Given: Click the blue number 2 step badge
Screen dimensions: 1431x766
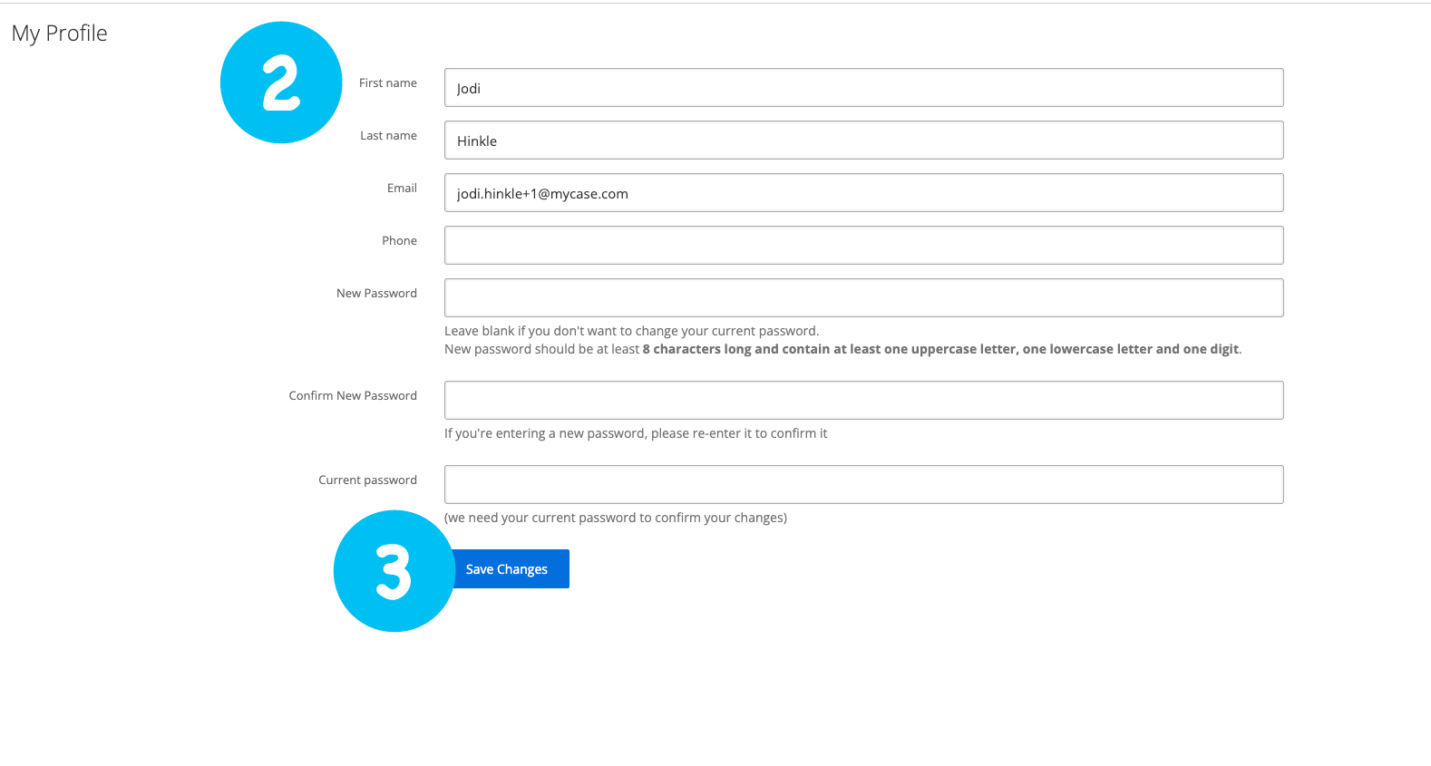Looking at the screenshot, I should 281,82.
